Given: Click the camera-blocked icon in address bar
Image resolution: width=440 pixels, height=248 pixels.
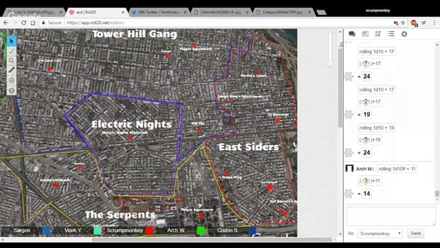Looking at the screenshot, I should [396, 23].
